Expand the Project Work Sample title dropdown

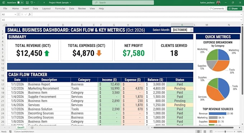click(x=70, y=3)
